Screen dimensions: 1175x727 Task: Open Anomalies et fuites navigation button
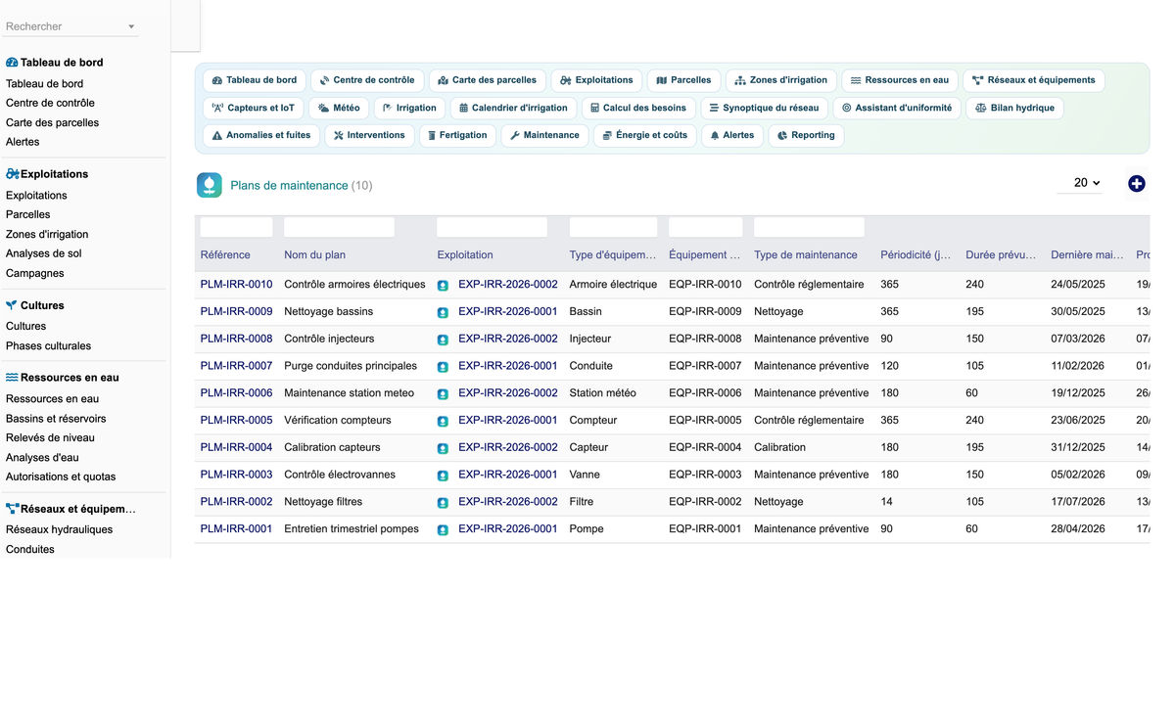[260, 135]
